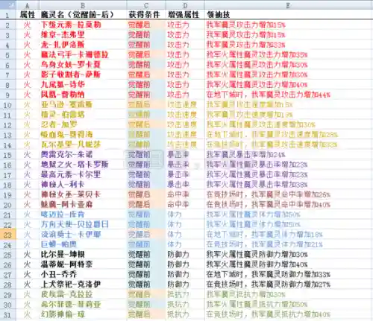Click 我军魔灵抵抗力增加30% cell
This screenshot has height=321, width=373.
[x=289, y=295]
